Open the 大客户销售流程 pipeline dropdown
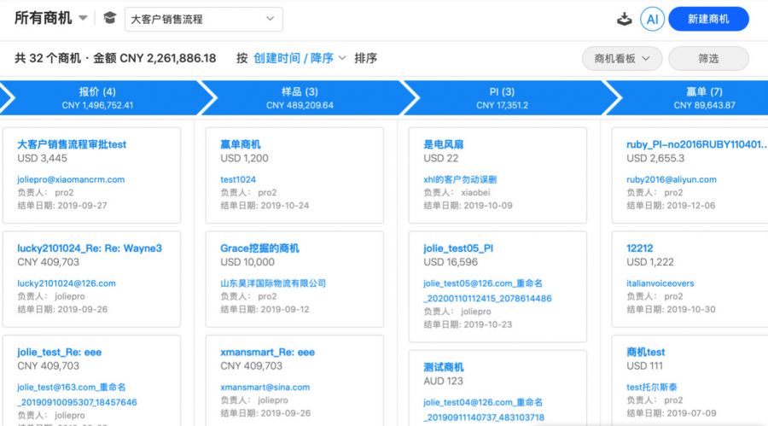 [204, 19]
